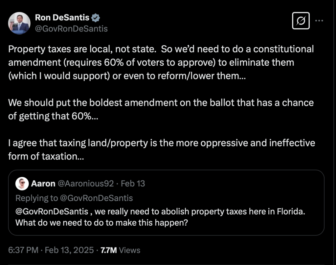This screenshot has height=265, width=336.
Task: Click the blue verified badge icon
Action: [96, 18]
